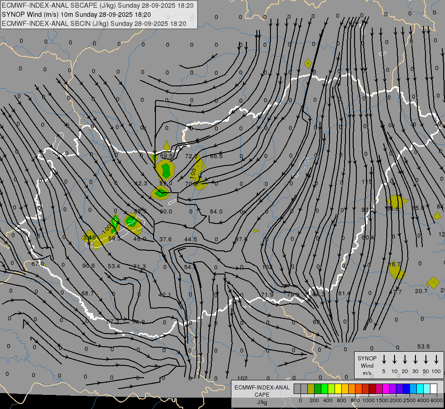Click the SBCIN title line in header
This screenshot has width=445, height=409.
pyautogui.click(x=94, y=24)
